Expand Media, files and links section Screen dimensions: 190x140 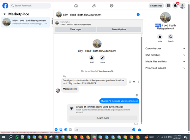(165, 61)
